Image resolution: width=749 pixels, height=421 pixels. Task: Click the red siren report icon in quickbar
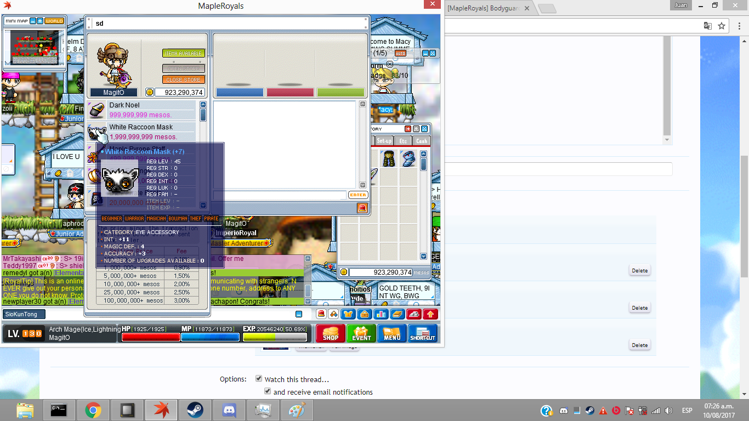pyautogui.click(x=321, y=314)
